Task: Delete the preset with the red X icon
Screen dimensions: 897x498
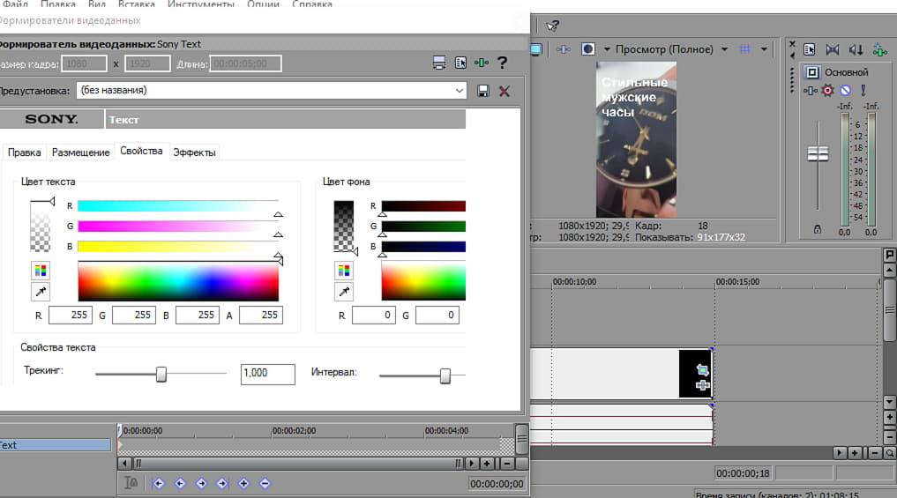Action: tap(505, 91)
